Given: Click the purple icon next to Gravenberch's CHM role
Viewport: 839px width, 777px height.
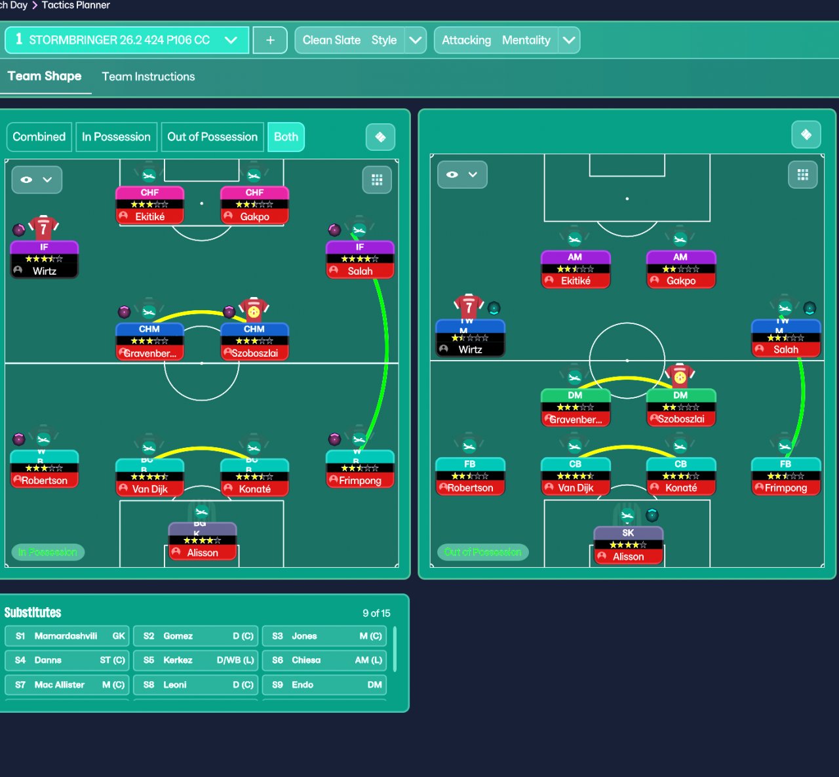Looking at the screenshot, I should click(x=124, y=311).
